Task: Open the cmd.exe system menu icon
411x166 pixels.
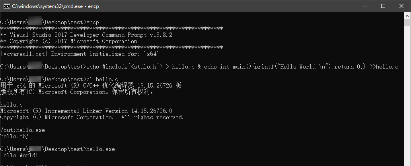Action: [6, 6]
